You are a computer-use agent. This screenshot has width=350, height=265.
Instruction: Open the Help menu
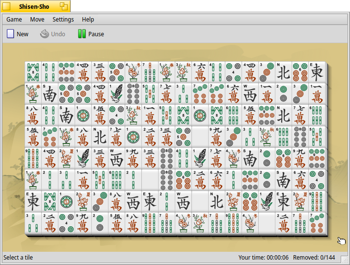click(88, 20)
